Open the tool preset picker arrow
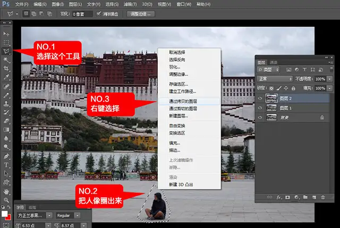340x228 pixels. tap(17, 14)
